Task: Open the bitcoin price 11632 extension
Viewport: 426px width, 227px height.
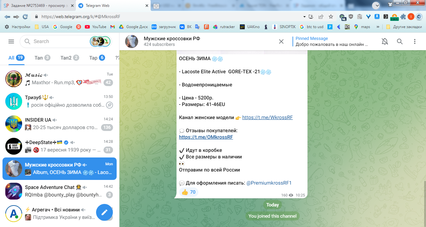Action: pos(395,17)
